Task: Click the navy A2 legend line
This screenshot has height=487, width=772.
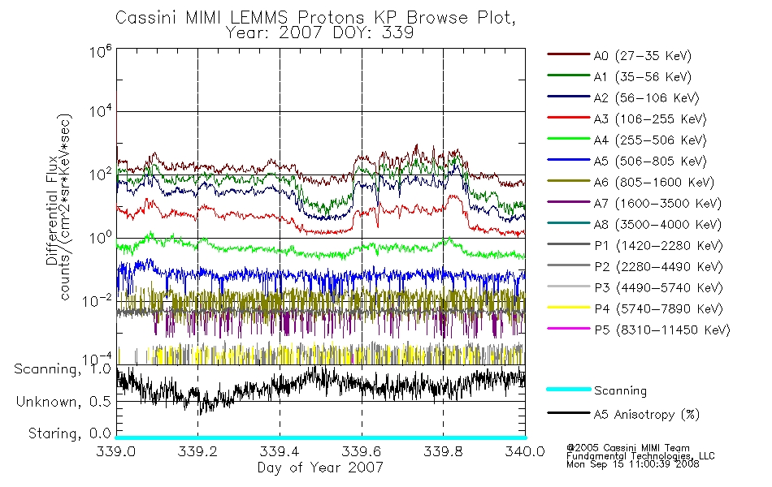Action: click(x=568, y=96)
